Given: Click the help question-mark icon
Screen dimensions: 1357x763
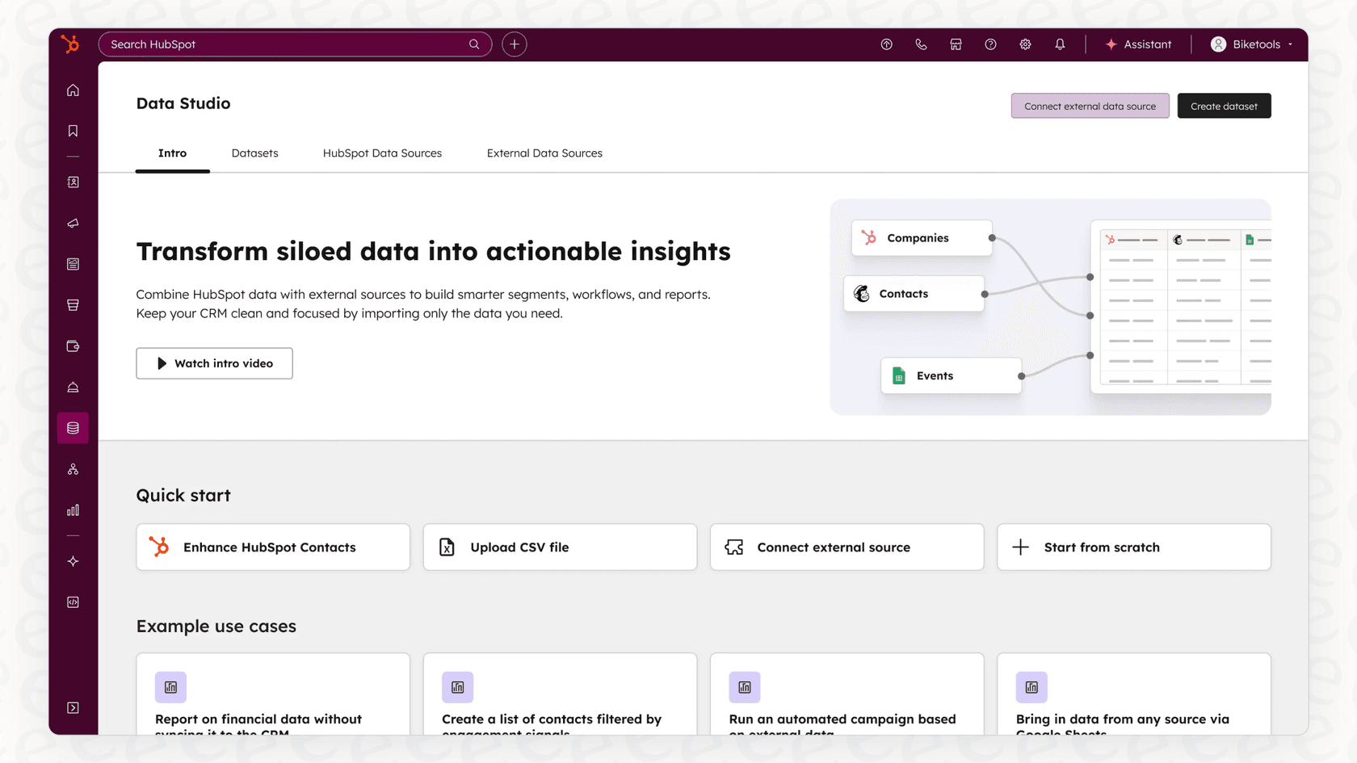Looking at the screenshot, I should [x=990, y=44].
